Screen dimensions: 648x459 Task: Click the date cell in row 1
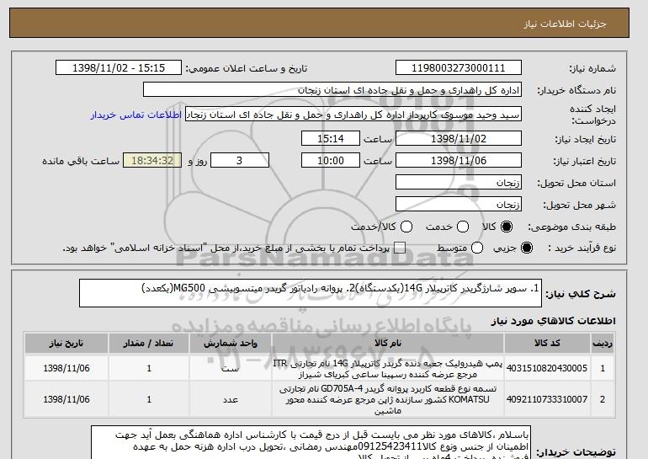pos(66,368)
